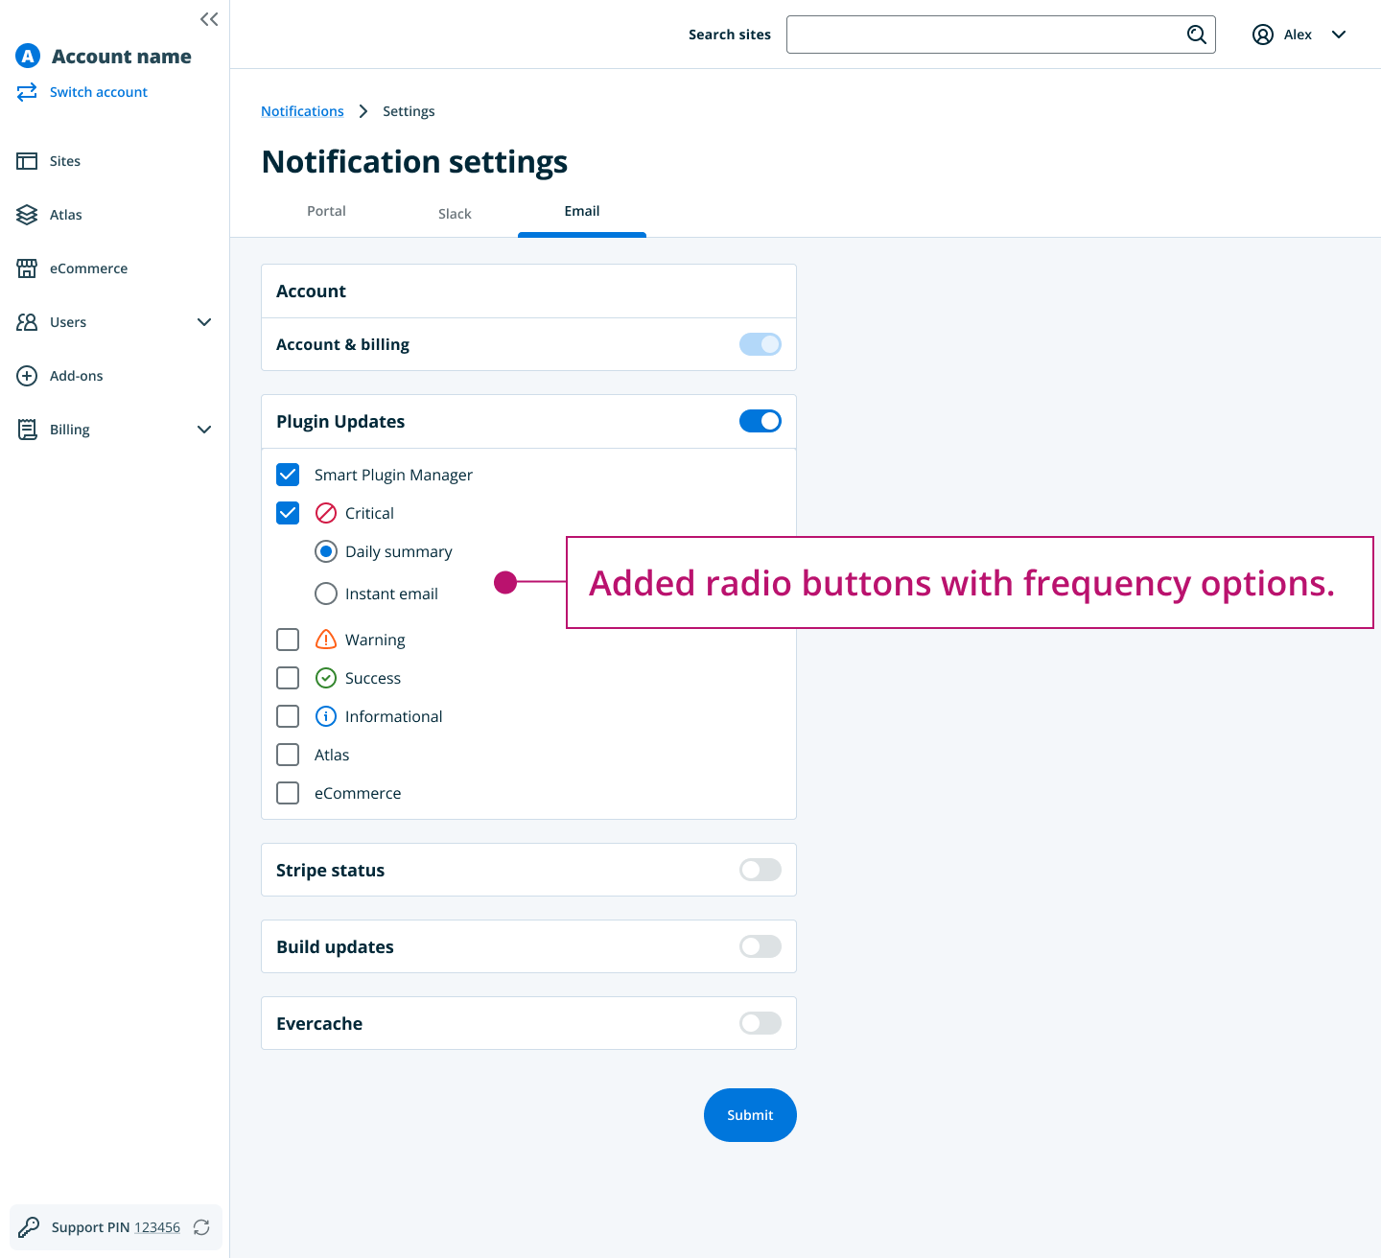Screen dimensions: 1381x1258
Task: Enable the Stripe status toggle
Action: (x=761, y=870)
